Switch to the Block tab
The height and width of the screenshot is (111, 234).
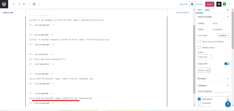[207, 10]
